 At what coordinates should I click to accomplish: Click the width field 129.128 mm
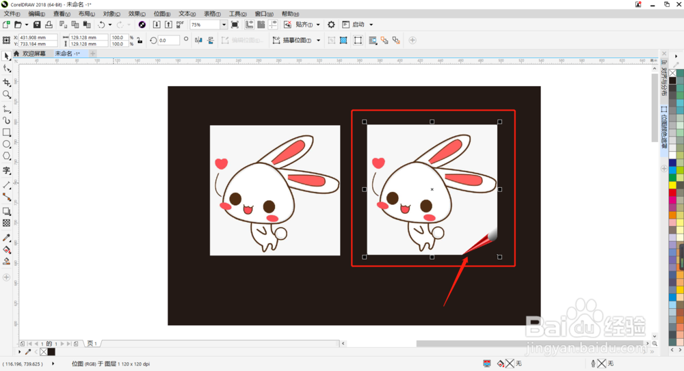[x=88, y=38]
